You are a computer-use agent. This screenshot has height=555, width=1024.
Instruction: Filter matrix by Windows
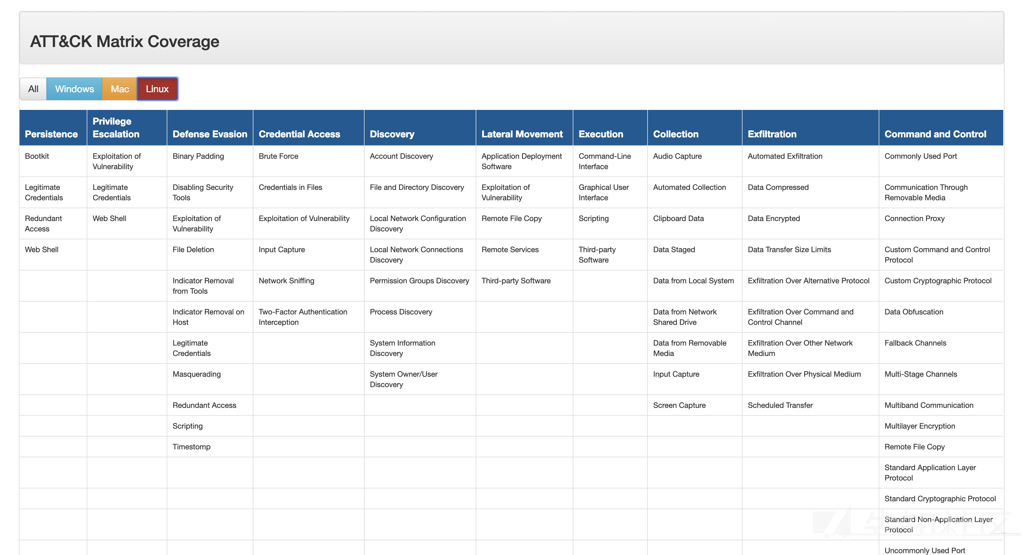(74, 89)
